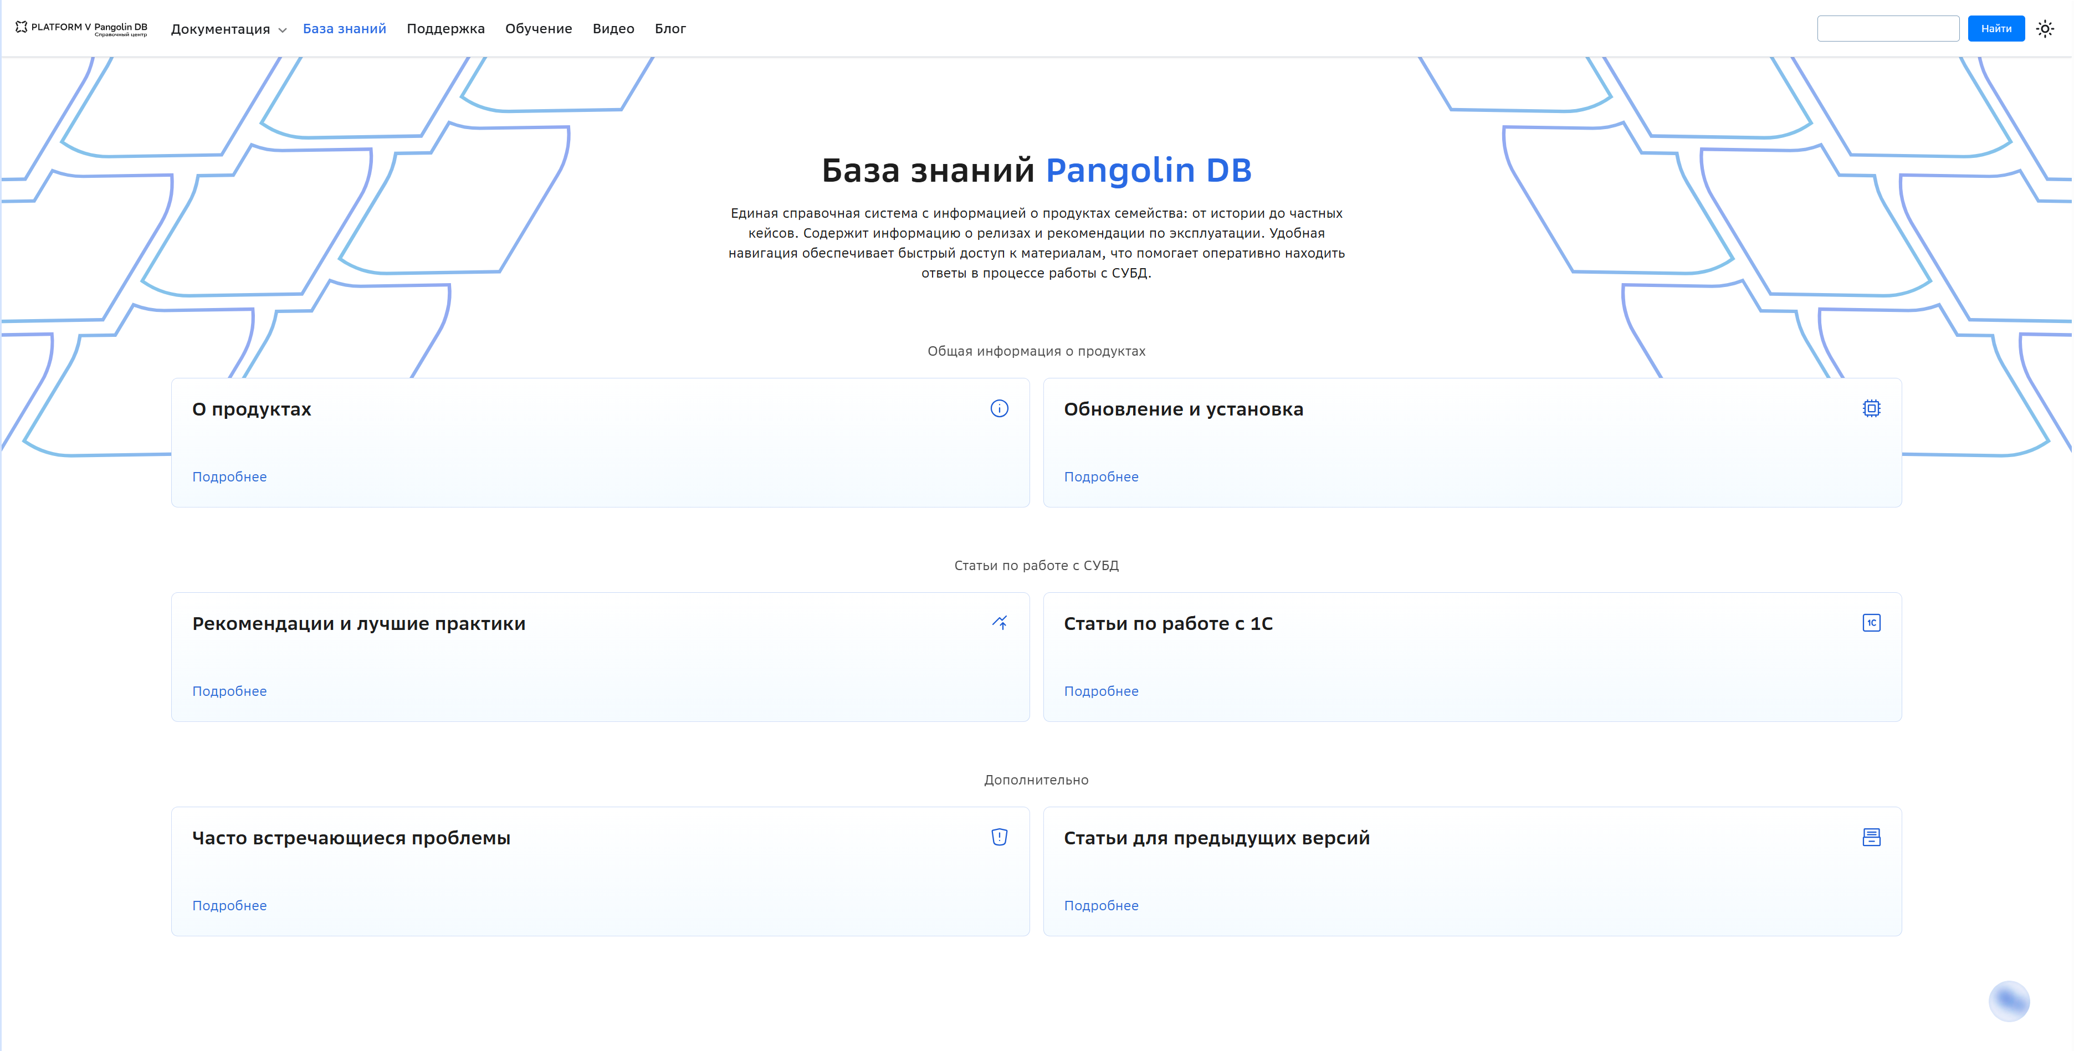Click the О продуктах card title
Viewport: 2074px width, 1051px height.
coord(252,409)
